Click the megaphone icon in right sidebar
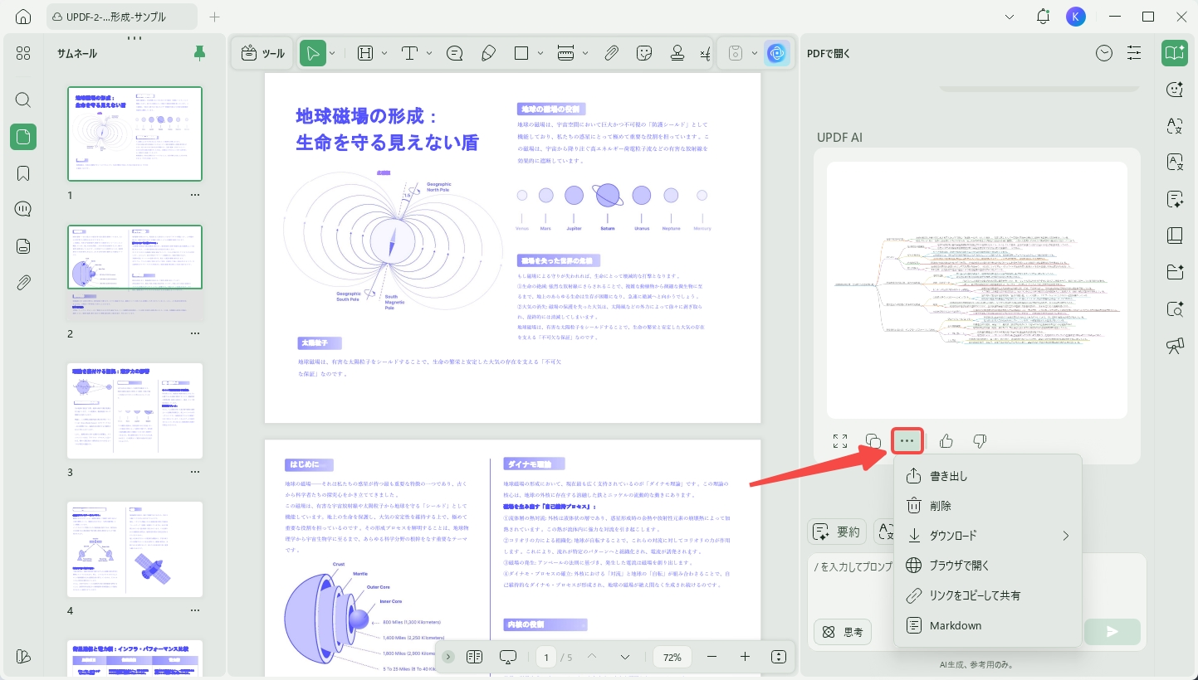 tap(1174, 346)
